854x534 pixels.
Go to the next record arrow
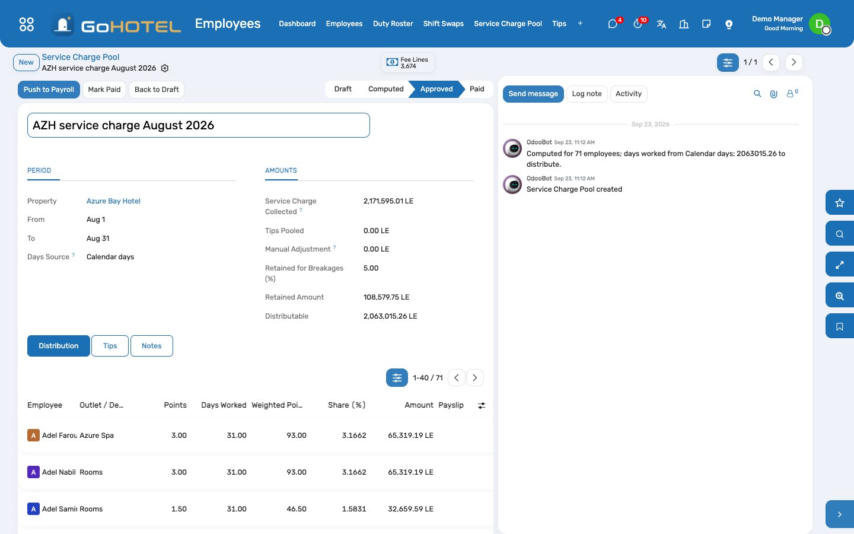pos(794,62)
